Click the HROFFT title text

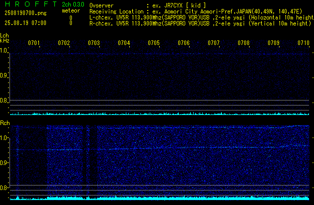(x=31, y=4)
